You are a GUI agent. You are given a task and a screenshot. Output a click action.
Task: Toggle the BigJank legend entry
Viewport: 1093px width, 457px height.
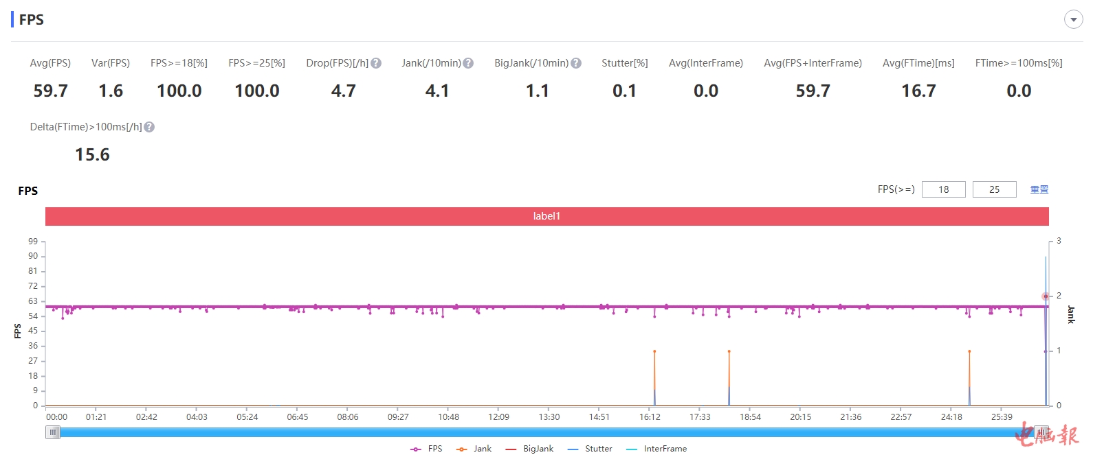529,449
